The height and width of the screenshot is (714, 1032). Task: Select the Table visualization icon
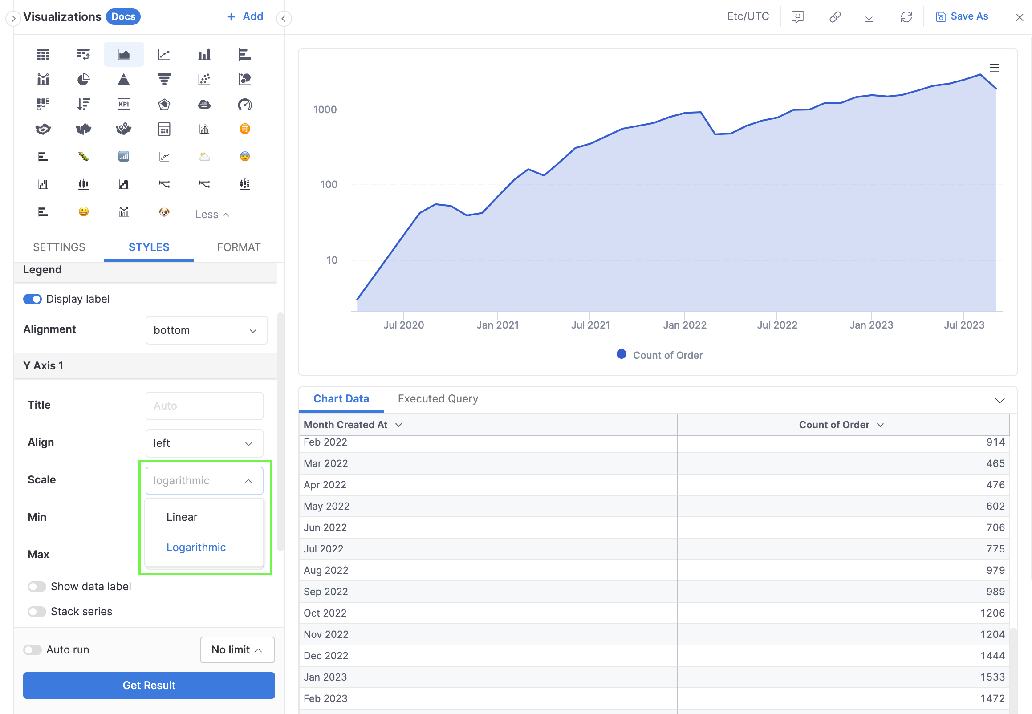[x=43, y=55]
